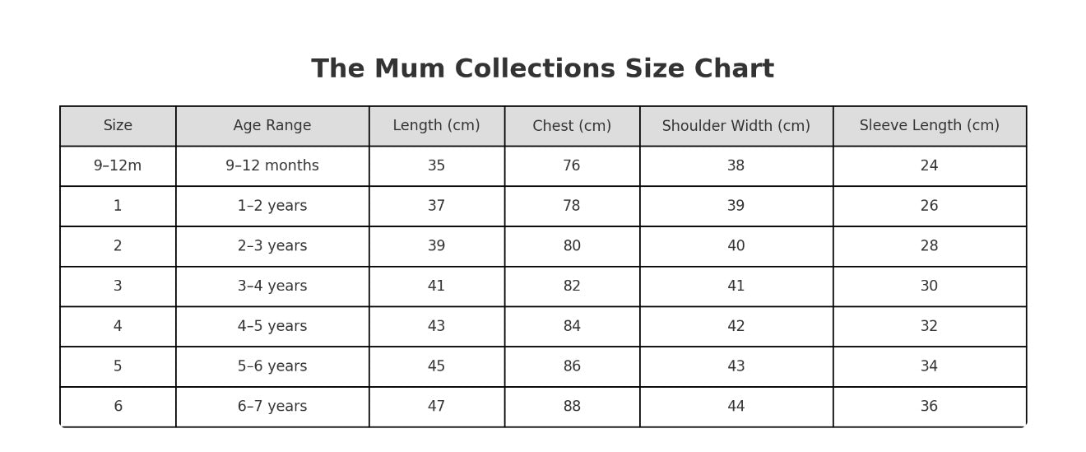Select the Sleeve Length (cm) header
The image size is (1086, 452).
click(930, 126)
